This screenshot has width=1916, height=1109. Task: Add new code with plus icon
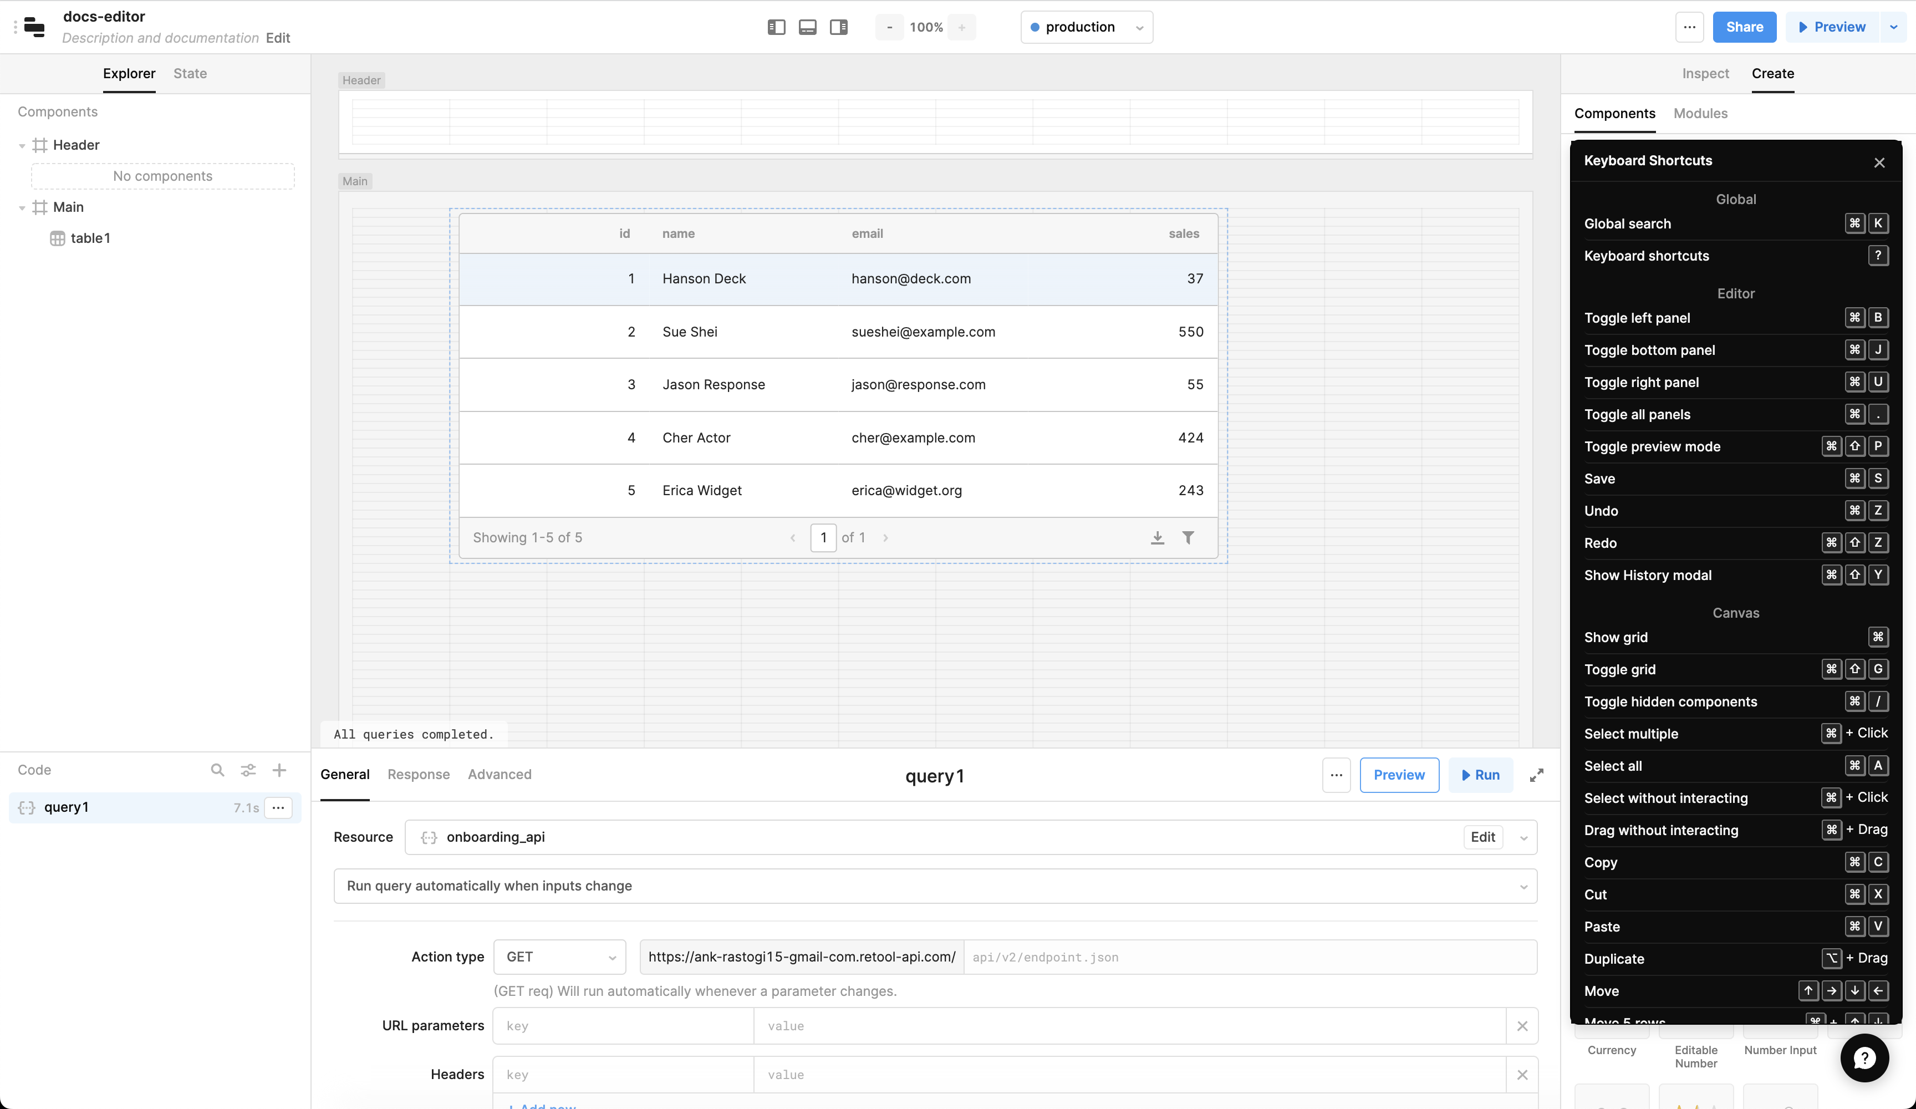279,770
